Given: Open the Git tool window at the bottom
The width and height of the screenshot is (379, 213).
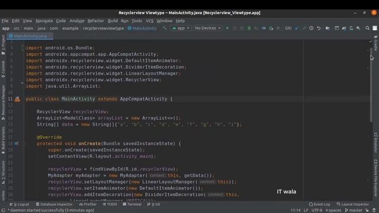Looking at the screenshot, I should tap(154, 204).
